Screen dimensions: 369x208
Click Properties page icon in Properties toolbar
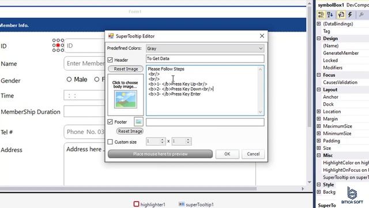pos(341,14)
